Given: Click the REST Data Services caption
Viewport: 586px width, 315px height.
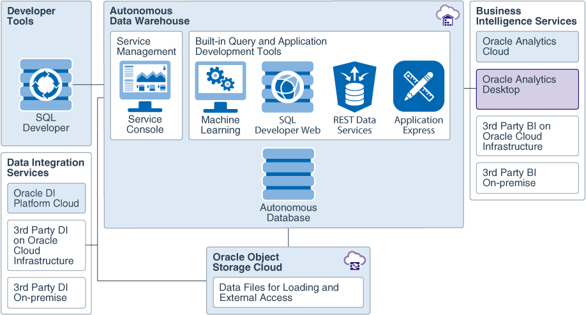Looking at the screenshot, I should click(355, 125).
